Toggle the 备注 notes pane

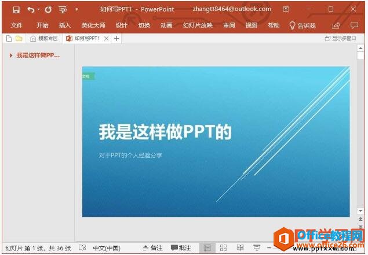pyautogui.click(x=153, y=247)
